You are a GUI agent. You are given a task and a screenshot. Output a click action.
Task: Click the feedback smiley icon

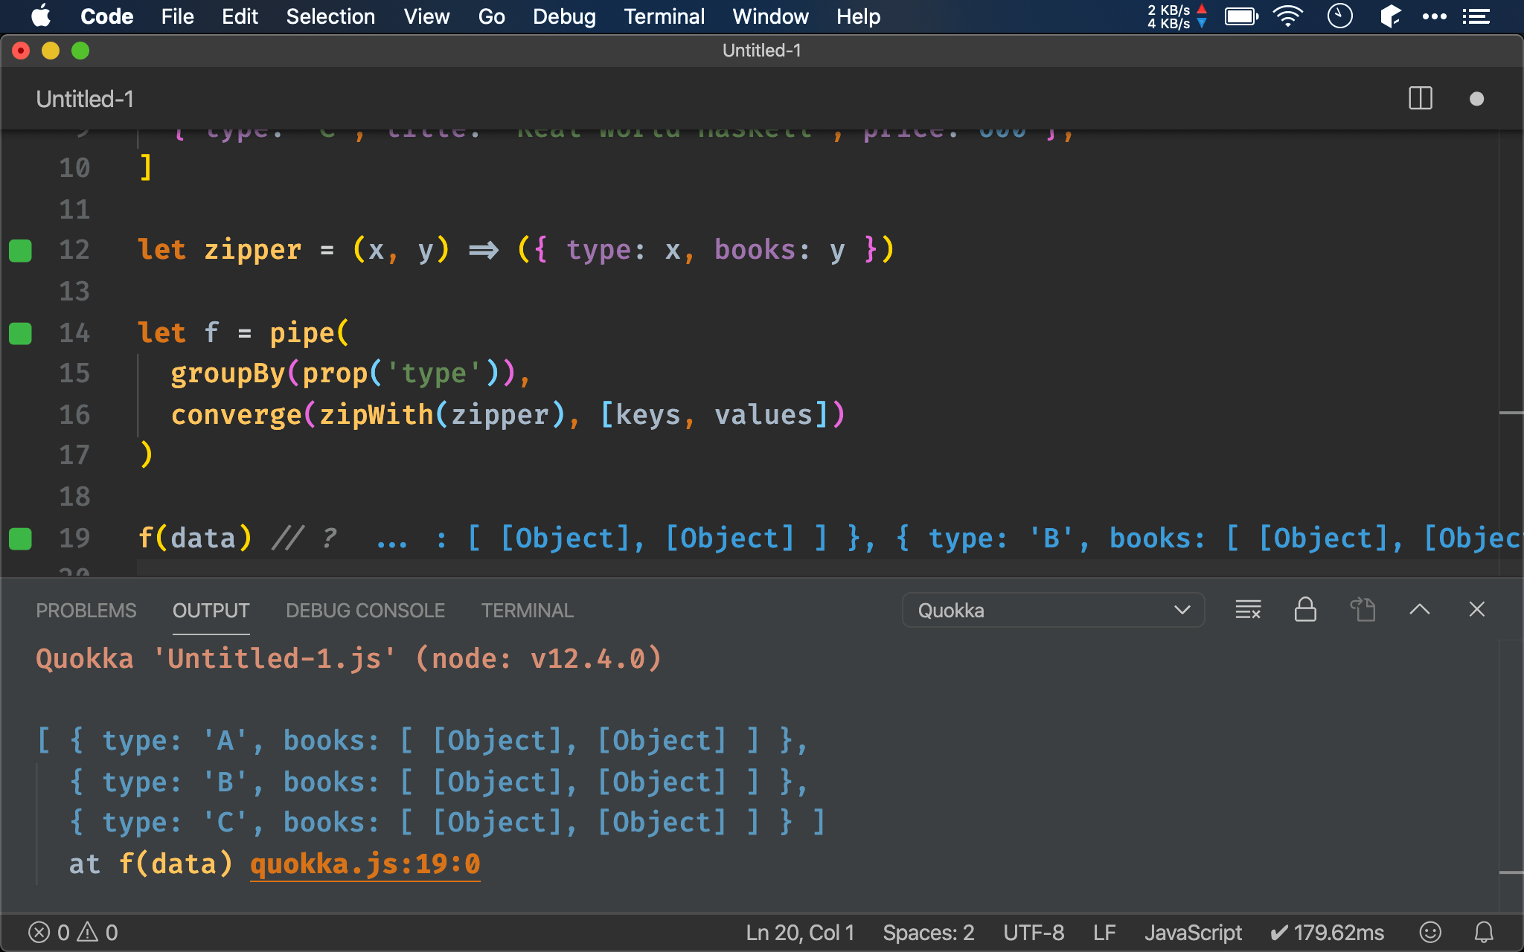pos(1430,933)
